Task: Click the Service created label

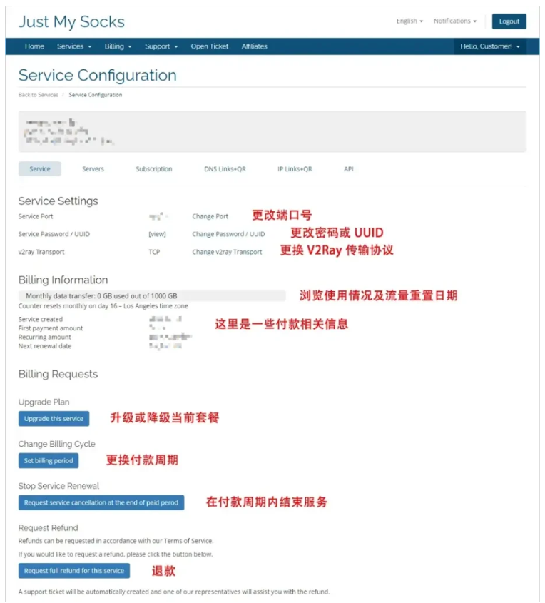Action: click(x=41, y=319)
